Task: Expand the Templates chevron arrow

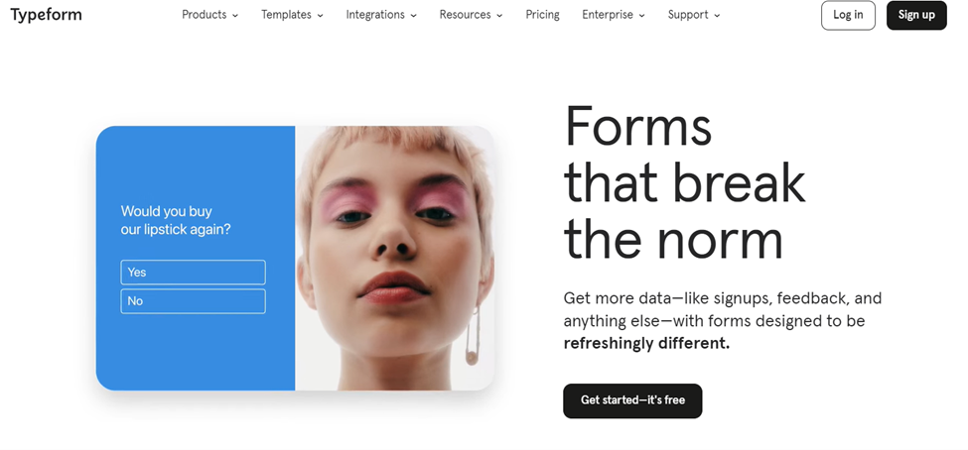Action: point(321,16)
